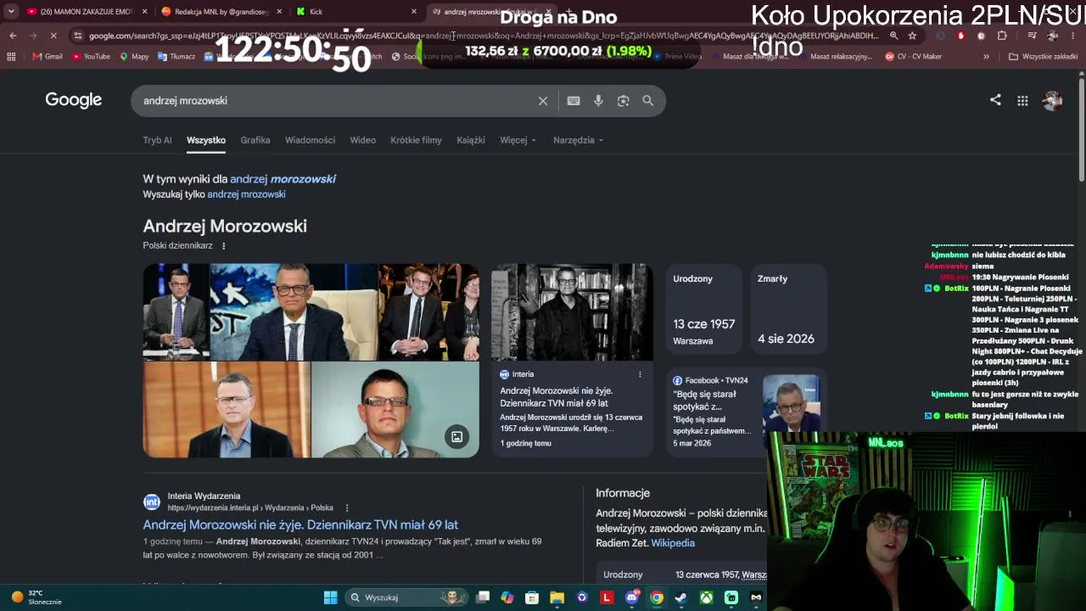Open more options for Andrzej Morozowski panel
The width and height of the screenshot is (1086, 611).
tap(224, 246)
